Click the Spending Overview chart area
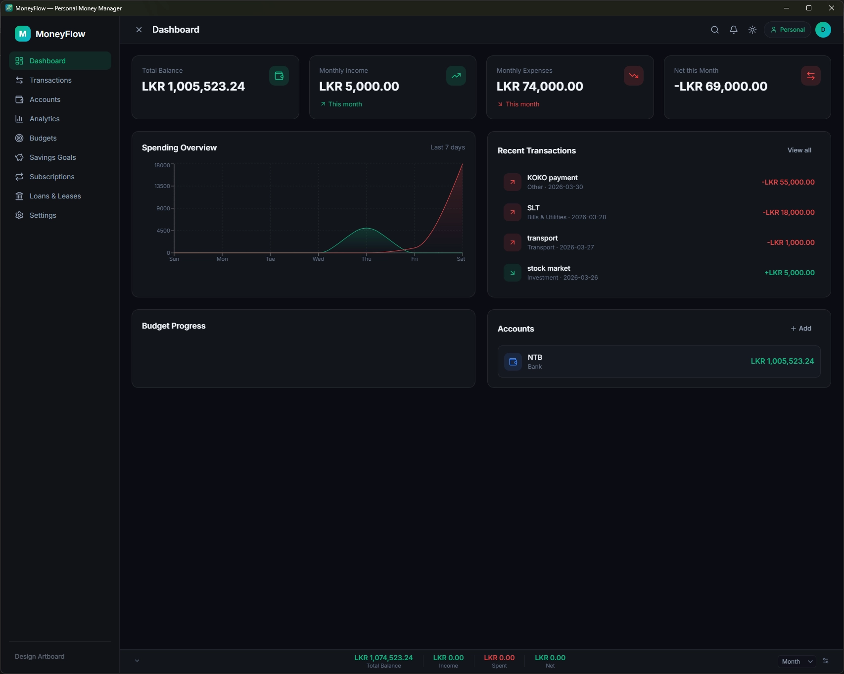This screenshot has height=674, width=844. [x=317, y=213]
